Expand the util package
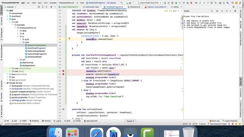The width and height of the screenshot is (244, 137). click(18, 60)
